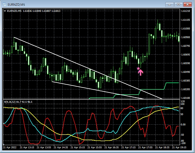This screenshot has width=195, height=153.
Task: Click the pink up arrow signal
Action: tap(141, 72)
